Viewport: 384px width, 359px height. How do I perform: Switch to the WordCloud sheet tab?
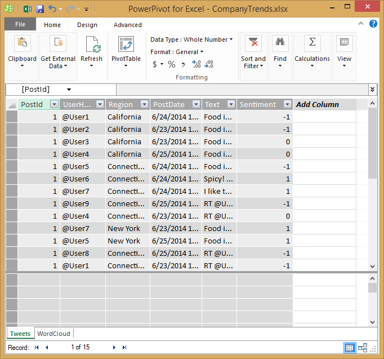[x=53, y=334]
